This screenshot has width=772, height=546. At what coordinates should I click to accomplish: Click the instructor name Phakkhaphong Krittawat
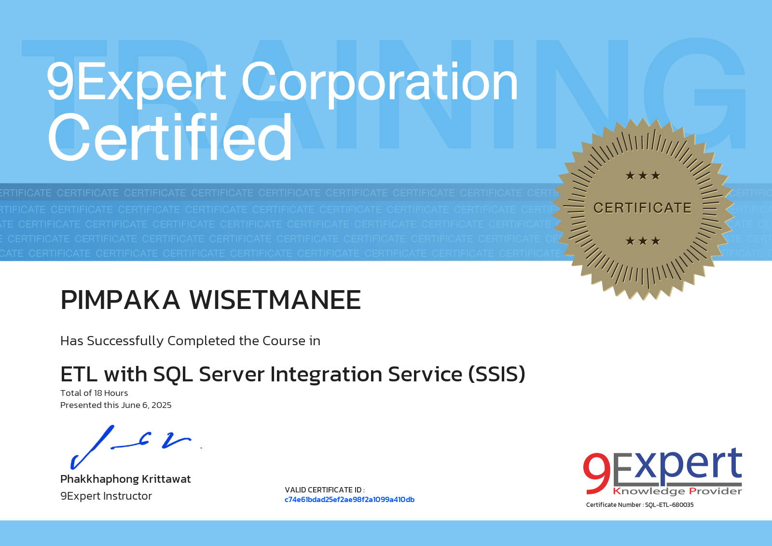pos(125,479)
